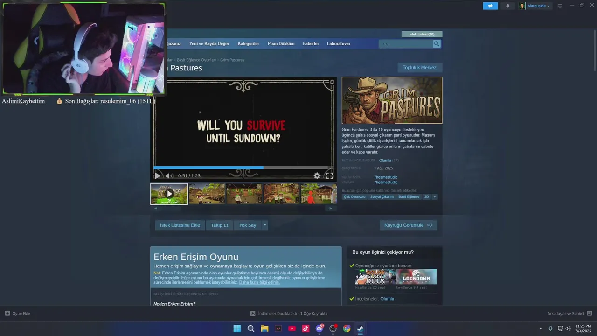Image resolution: width=597 pixels, height=336 pixels.
Task: Open Goose Goose Duck similar game
Action: coord(375,277)
